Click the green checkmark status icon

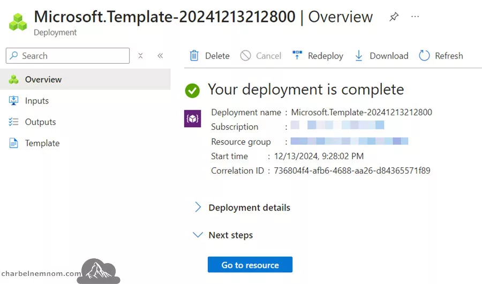192,91
